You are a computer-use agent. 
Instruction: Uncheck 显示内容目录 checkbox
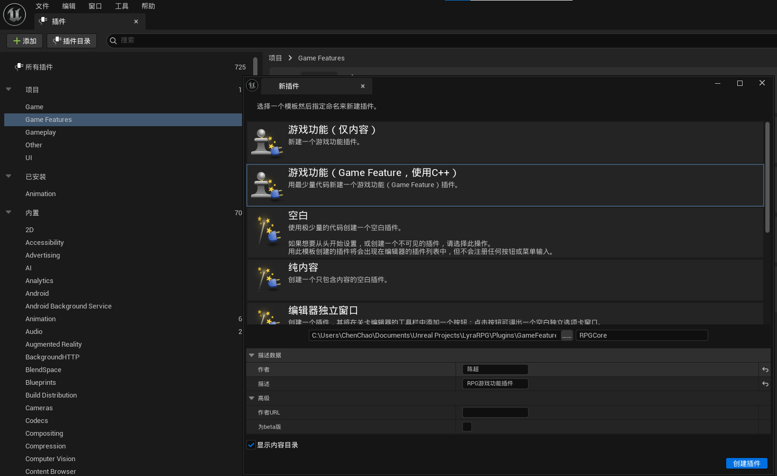click(251, 445)
